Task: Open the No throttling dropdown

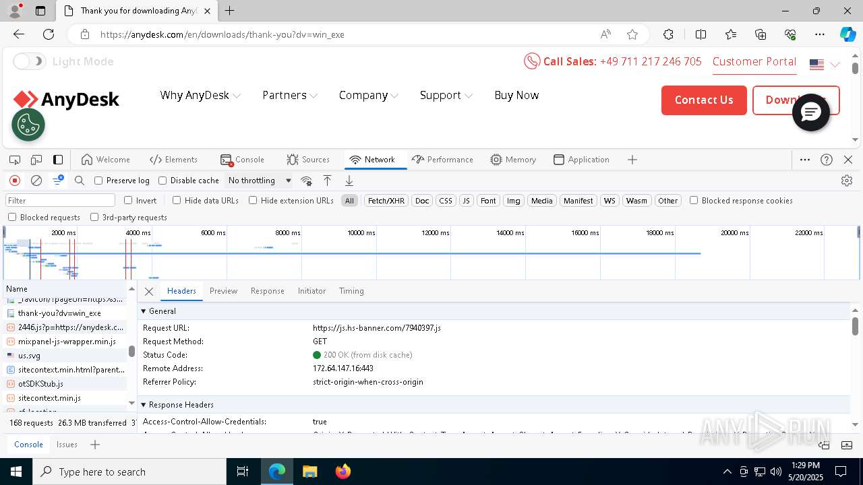Action: coord(260,181)
